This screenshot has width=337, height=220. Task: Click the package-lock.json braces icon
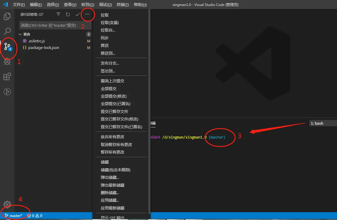(x=25, y=47)
